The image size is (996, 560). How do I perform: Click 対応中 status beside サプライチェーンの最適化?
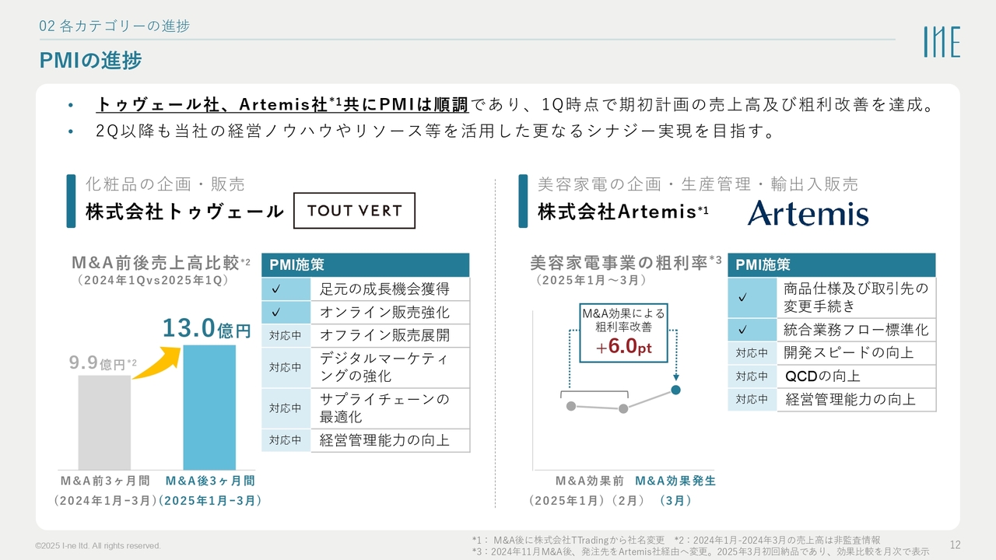[x=286, y=408]
